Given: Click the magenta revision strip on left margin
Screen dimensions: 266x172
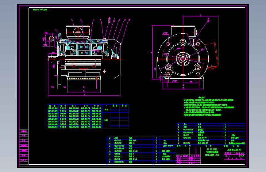Looking at the screenshot, I should click(x=24, y=147).
